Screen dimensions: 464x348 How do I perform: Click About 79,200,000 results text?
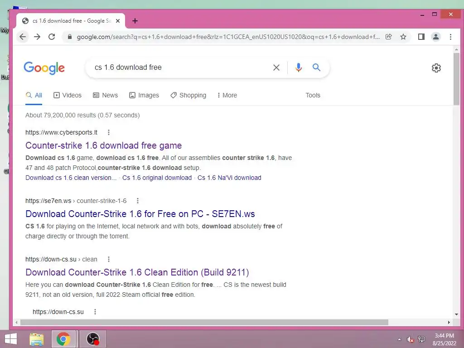[82, 115]
